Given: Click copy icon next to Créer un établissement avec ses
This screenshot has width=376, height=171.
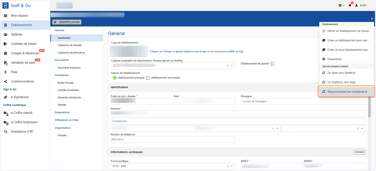Looking at the screenshot, I should (x=324, y=40).
